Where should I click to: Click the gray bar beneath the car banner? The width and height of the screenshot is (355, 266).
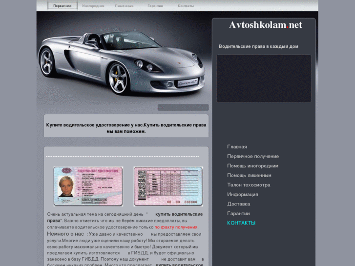pos(183,107)
